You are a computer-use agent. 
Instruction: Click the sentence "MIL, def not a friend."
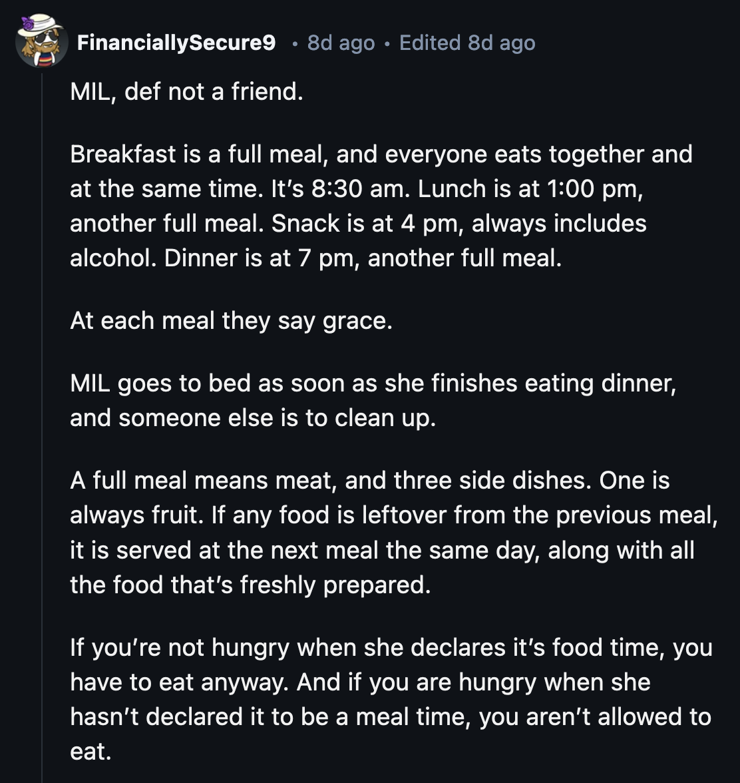[x=186, y=92]
